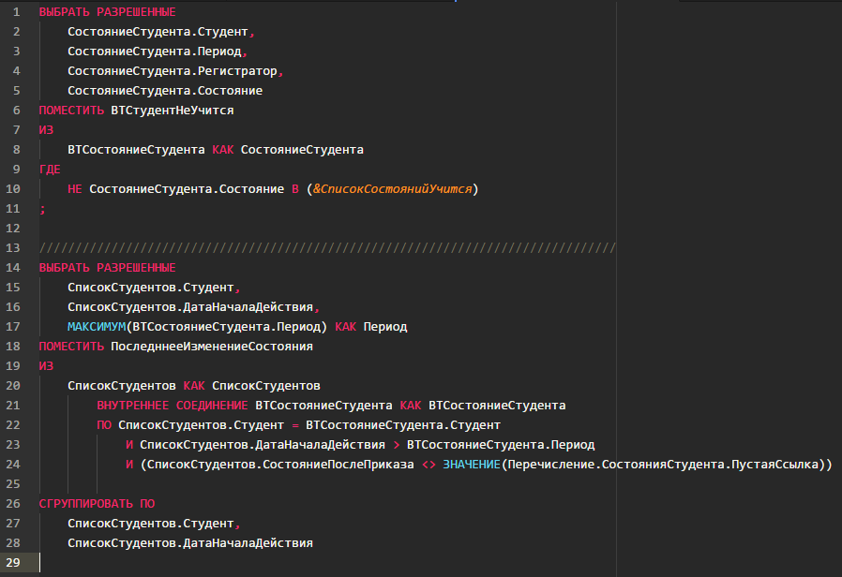This screenshot has width=842, height=577.
Task: Click line number 1 in the gutter
Action: (17, 13)
